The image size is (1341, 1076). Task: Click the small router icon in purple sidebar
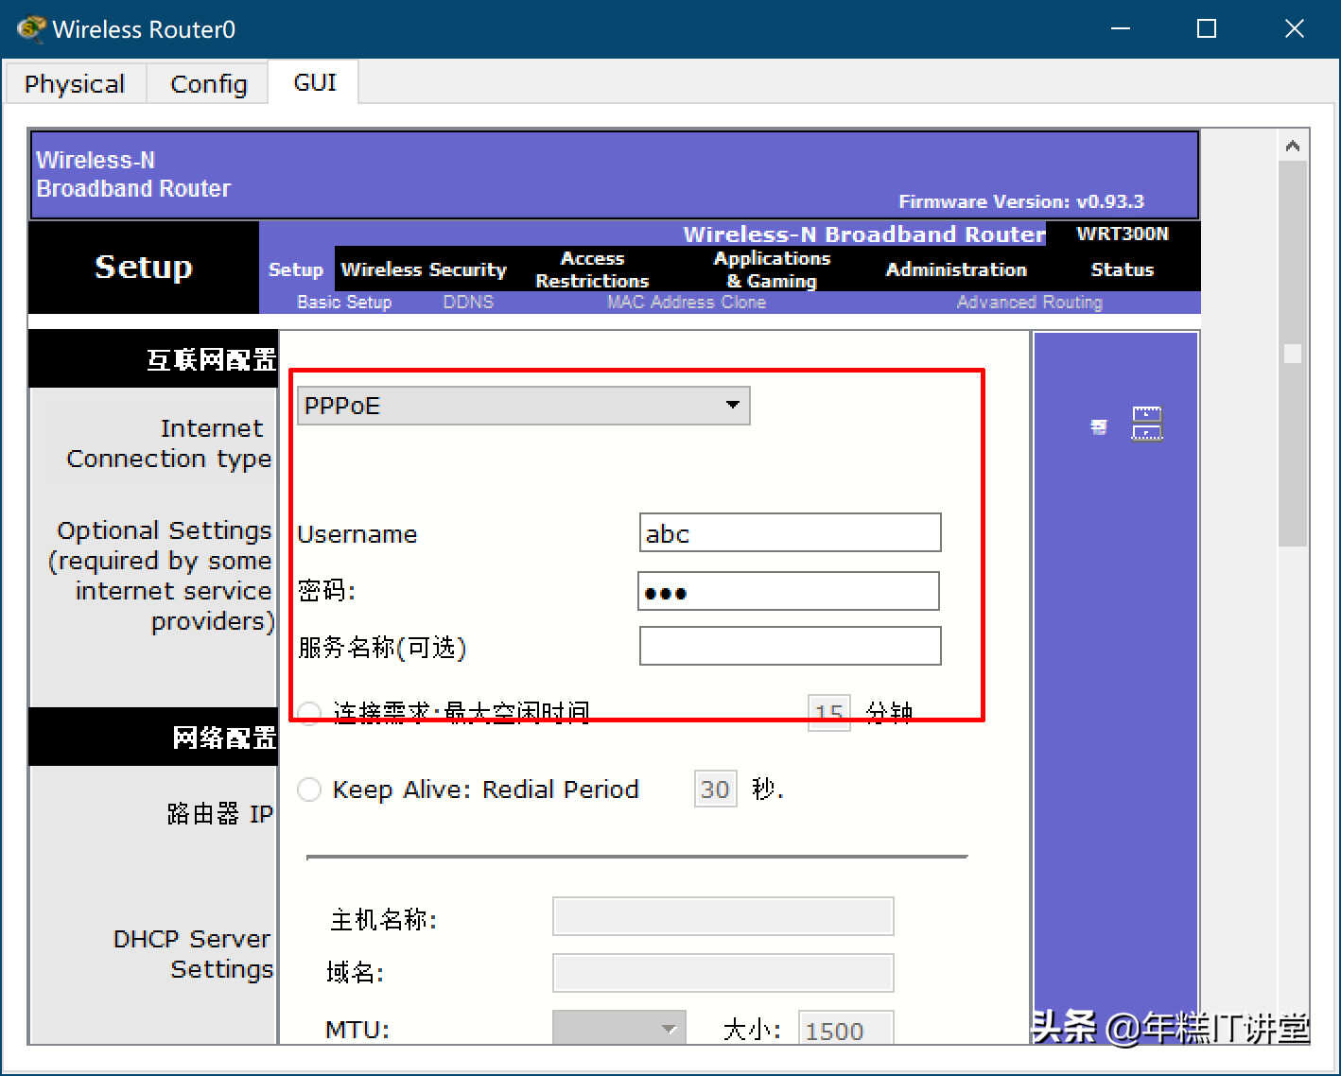tap(1098, 427)
